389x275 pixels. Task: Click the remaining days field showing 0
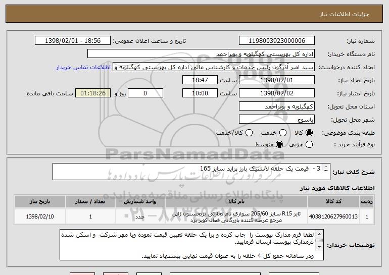point(145,93)
